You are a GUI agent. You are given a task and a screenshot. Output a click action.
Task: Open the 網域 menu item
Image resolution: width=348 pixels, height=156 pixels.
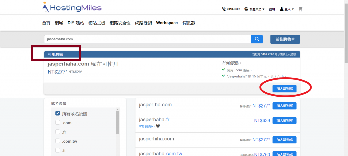[59, 23]
